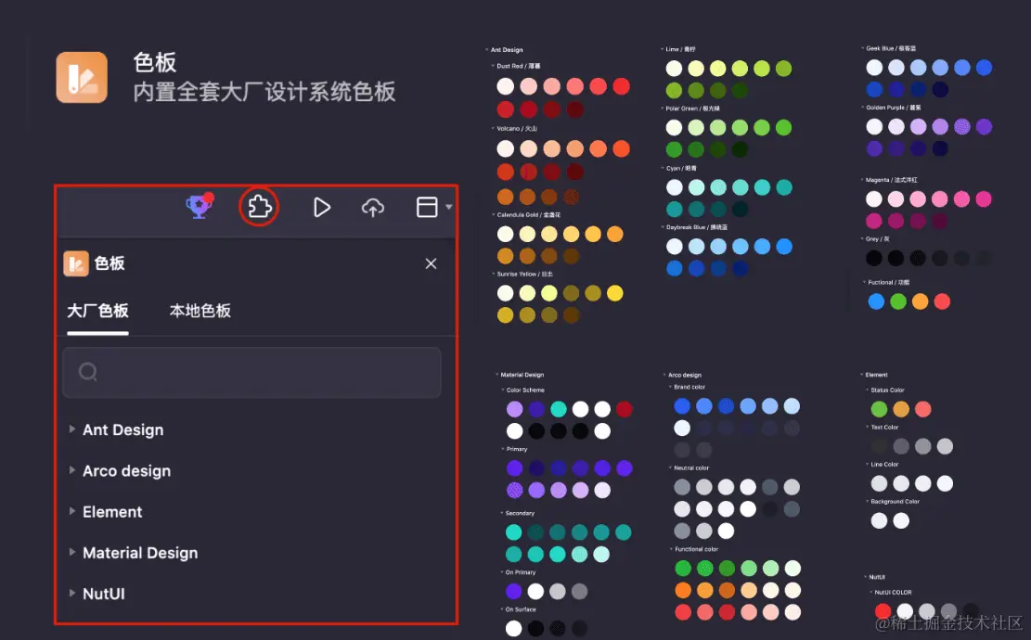Start the prototype with the play icon

tap(321, 208)
